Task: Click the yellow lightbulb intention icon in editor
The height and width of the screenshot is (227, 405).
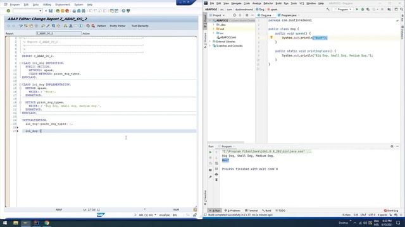Action: click(x=271, y=38)
